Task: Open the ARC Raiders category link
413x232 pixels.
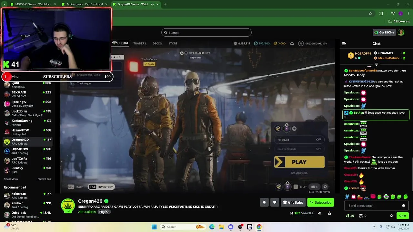Action: pos(87,212)
